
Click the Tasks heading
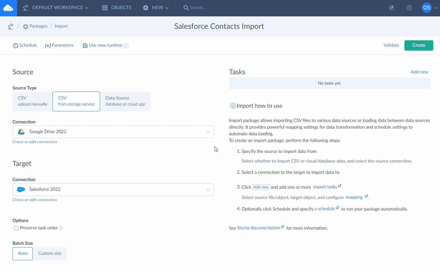[237, 72]
